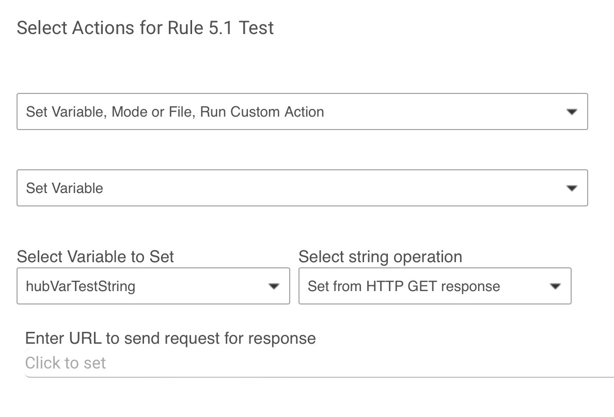Click the Select Actions for Rule 5.1 Test heading

pos(145,28)
